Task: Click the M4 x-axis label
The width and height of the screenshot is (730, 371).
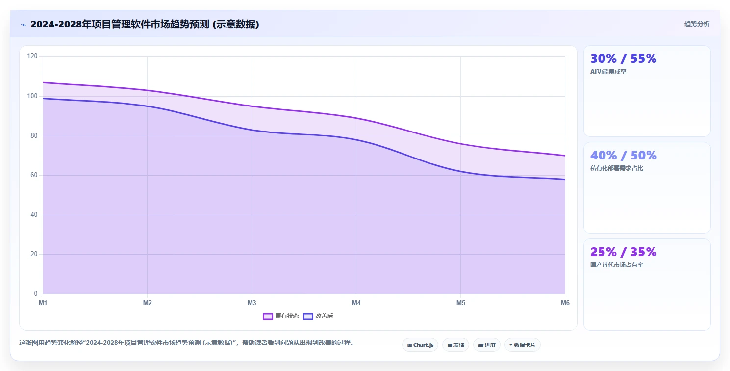Action: (356, 303)
